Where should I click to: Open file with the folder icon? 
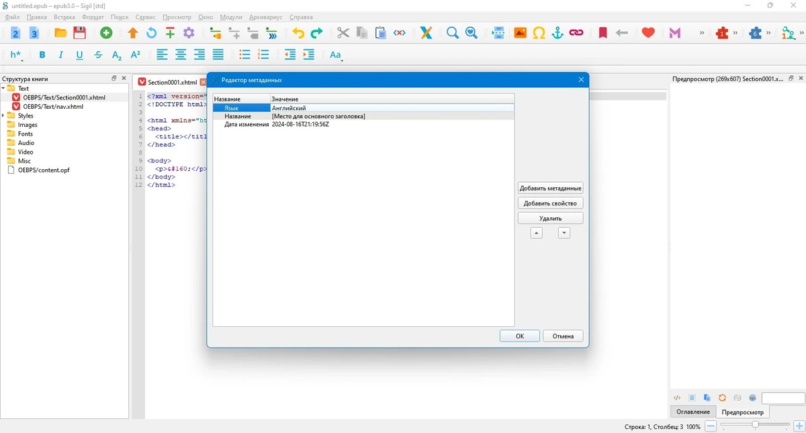(60, 32)
